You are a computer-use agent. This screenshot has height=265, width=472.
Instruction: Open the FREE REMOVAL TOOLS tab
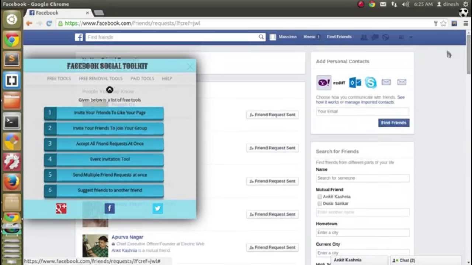tap(100, 78)
